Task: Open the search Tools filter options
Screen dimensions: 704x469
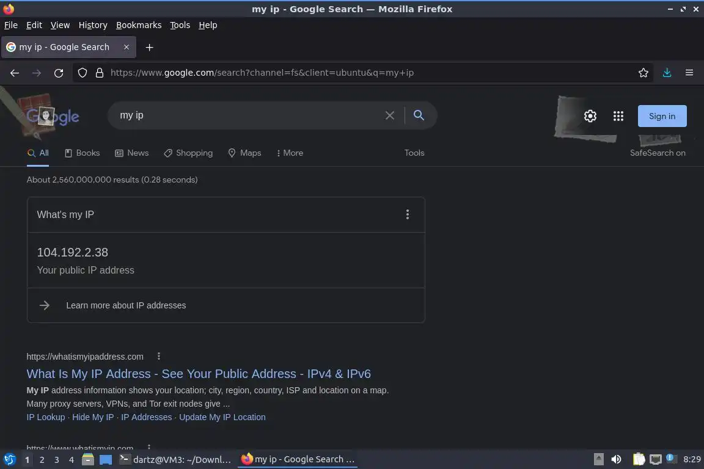Action: click(x=414, y=153)
